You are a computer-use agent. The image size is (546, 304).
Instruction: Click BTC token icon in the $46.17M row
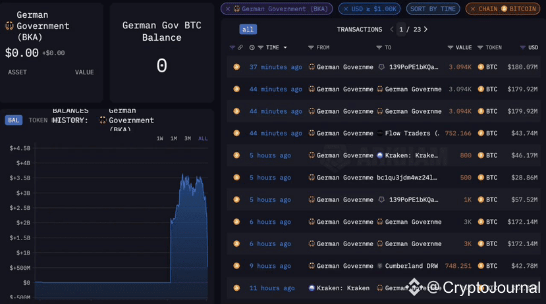[x=481, y=155]
